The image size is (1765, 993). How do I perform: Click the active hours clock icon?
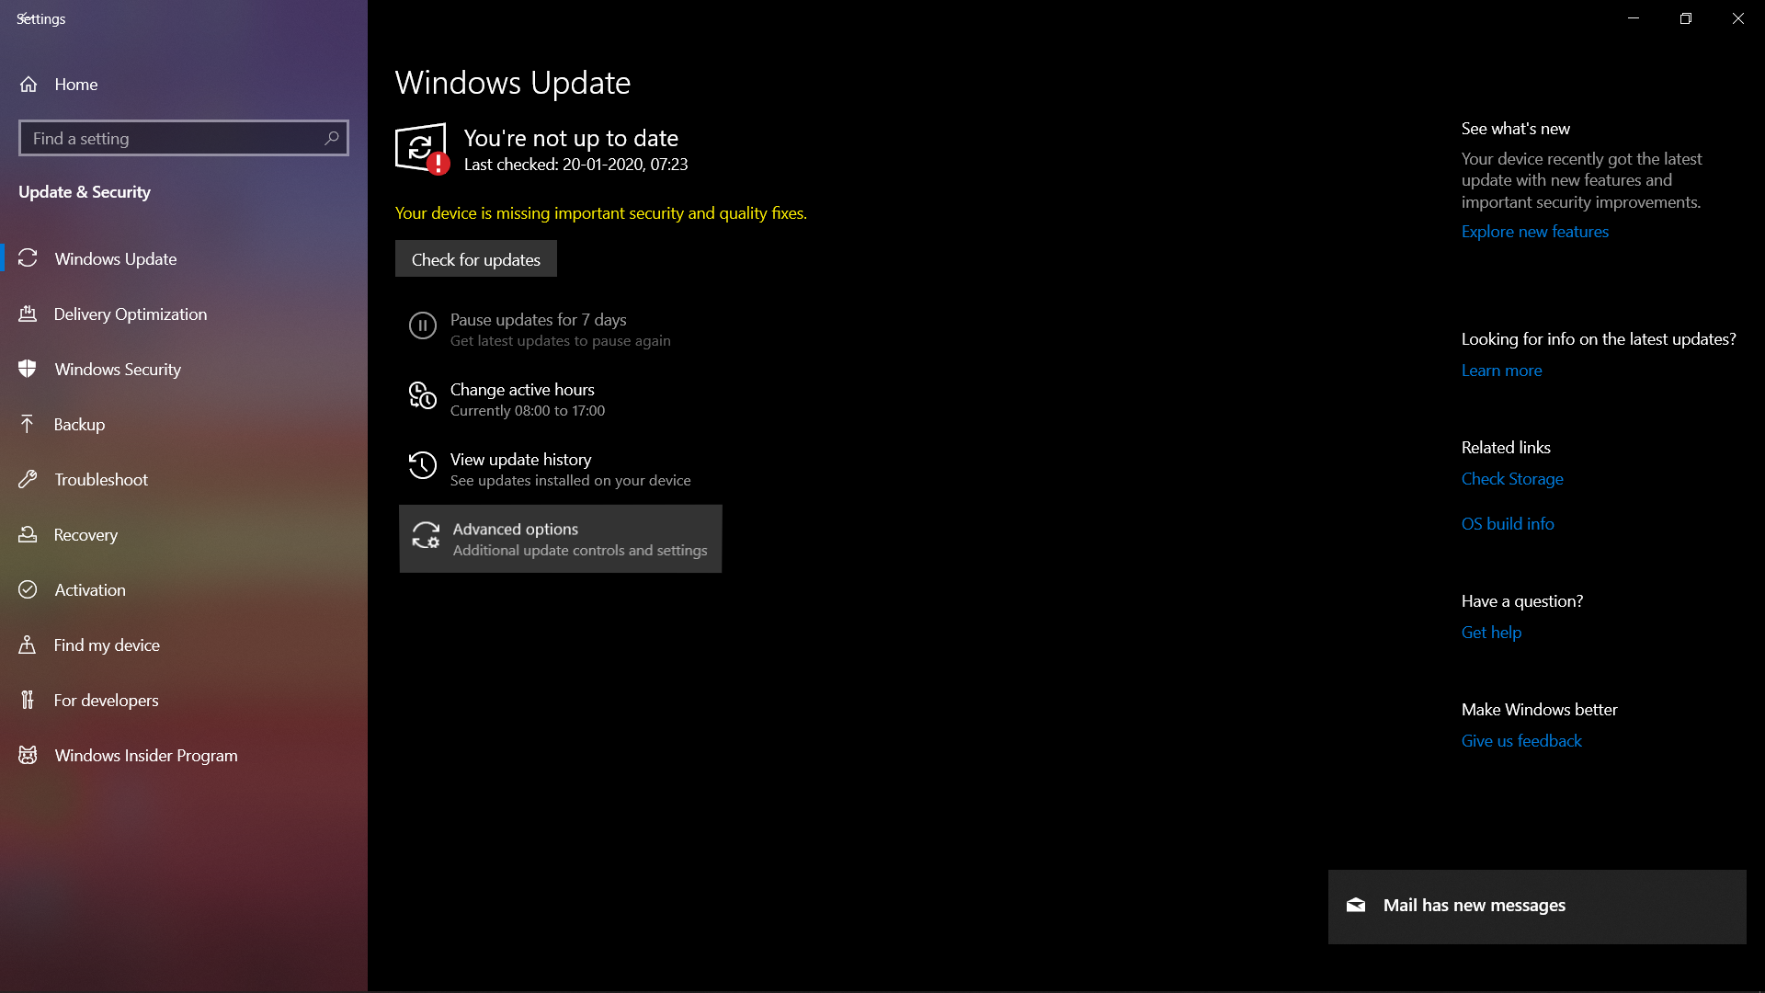(x=423, y=395)
